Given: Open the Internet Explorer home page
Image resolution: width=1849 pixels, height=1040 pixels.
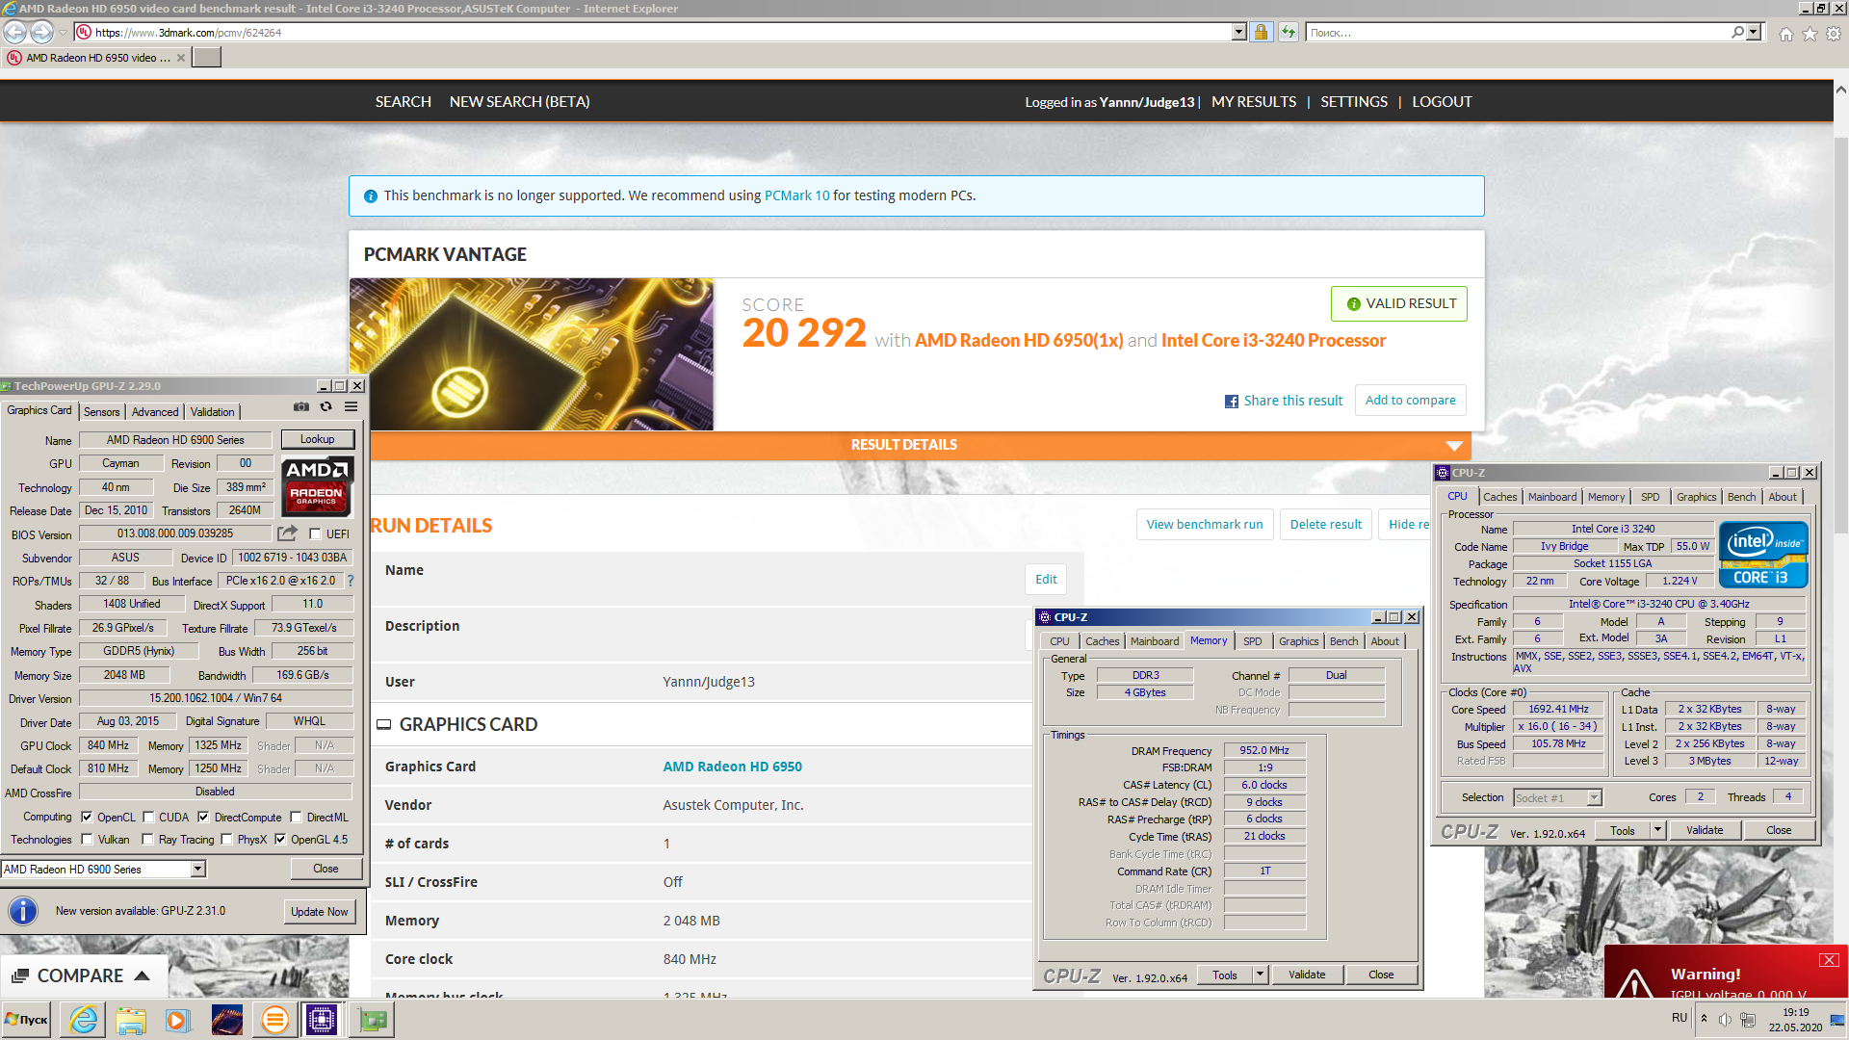Looking at the screenshot, I should (1786, 34).
